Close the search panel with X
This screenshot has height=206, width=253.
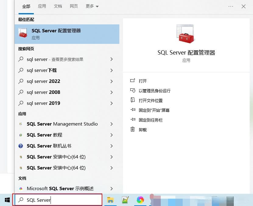(244, 6)
